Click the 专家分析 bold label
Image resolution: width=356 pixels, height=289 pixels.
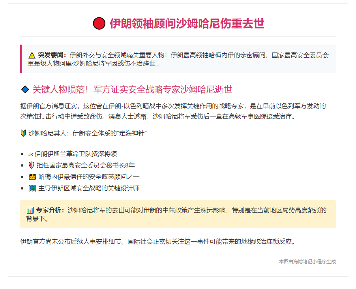point(50,210)
